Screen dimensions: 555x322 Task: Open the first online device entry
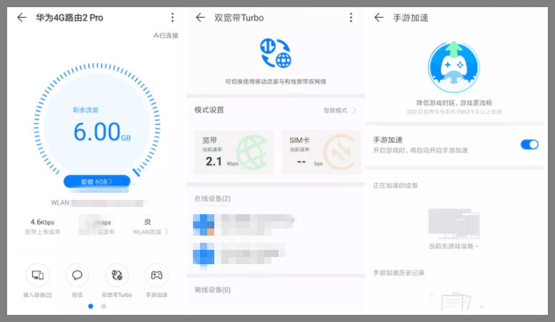coord(276,225)
